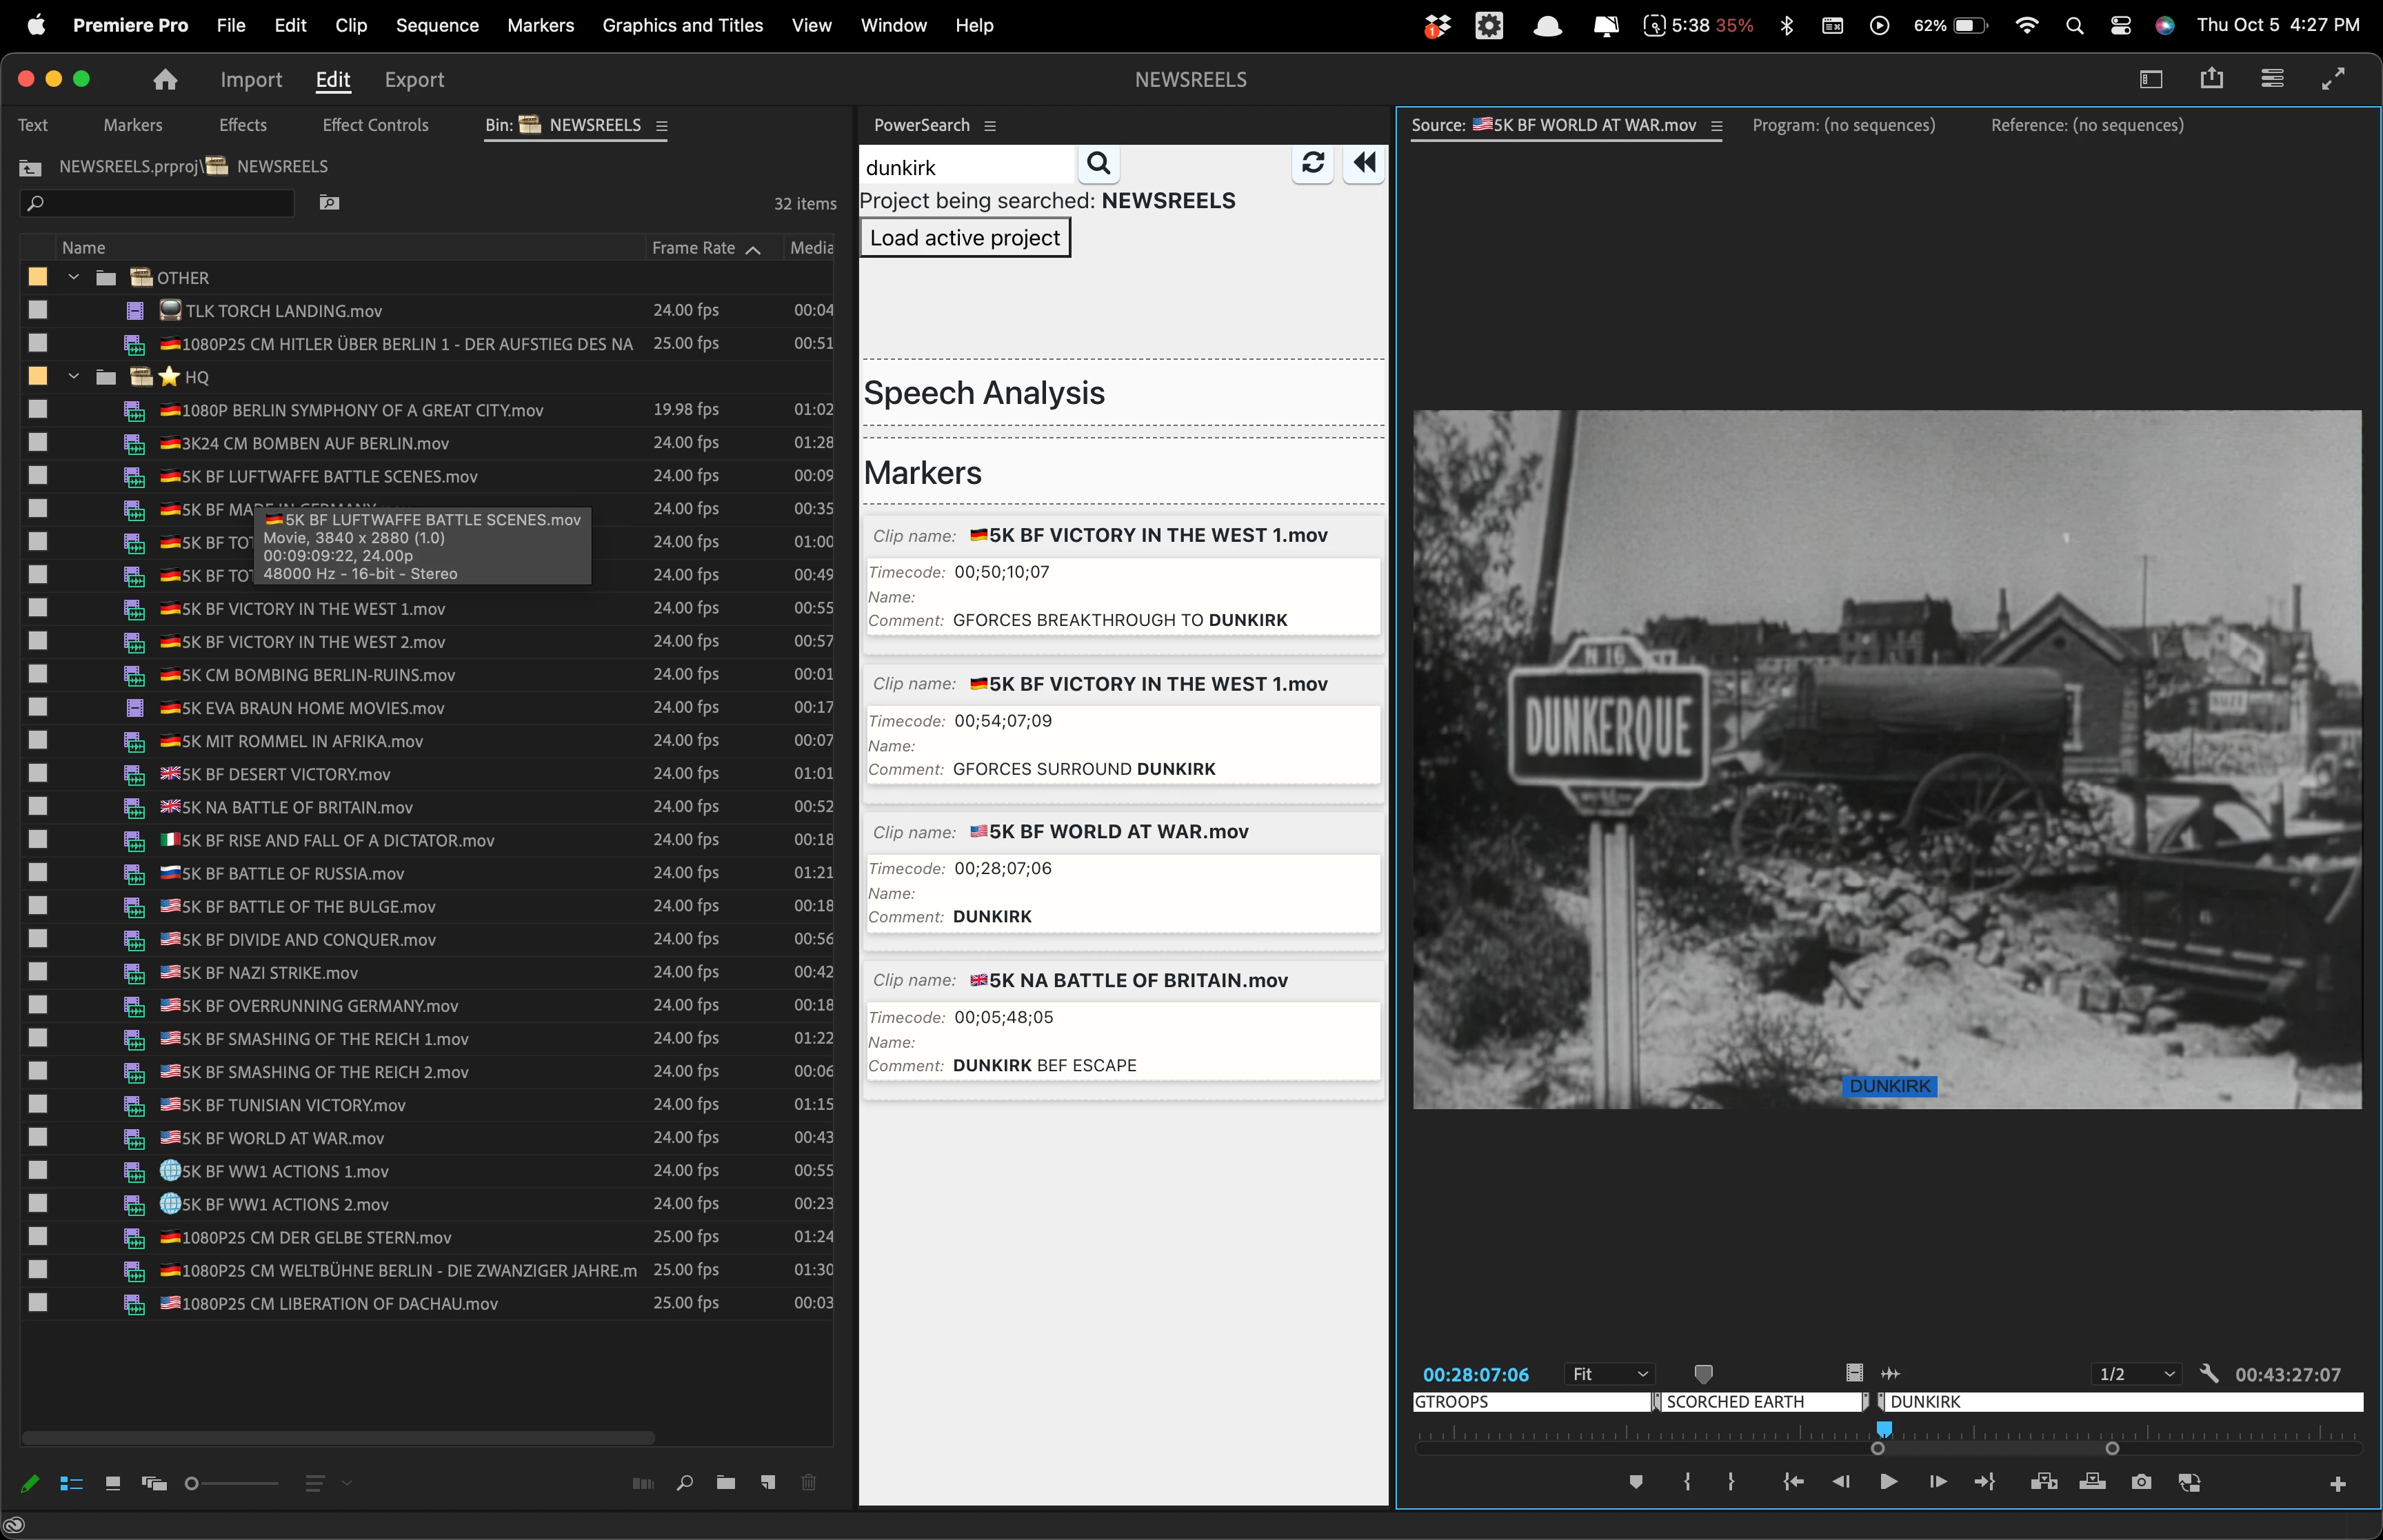
Task: Toggle label box for 5K BF NAZI STRIKE.mov
Action: (38, 972)
